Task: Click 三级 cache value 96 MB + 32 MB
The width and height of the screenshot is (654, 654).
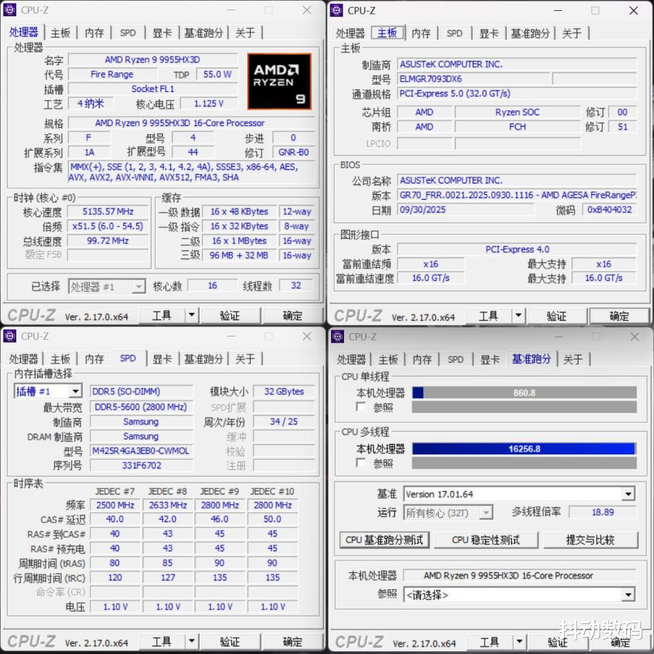Action: [x=239, y=255]
